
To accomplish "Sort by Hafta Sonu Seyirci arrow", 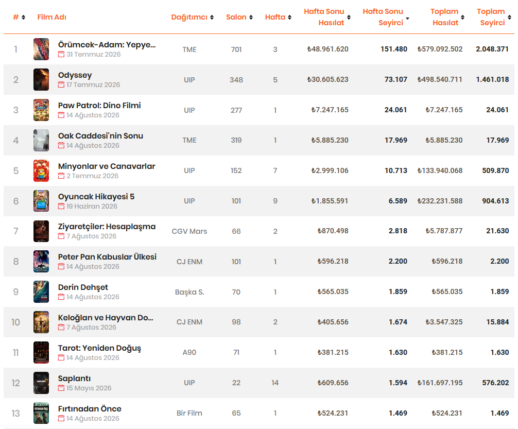I will pos(408,19).
